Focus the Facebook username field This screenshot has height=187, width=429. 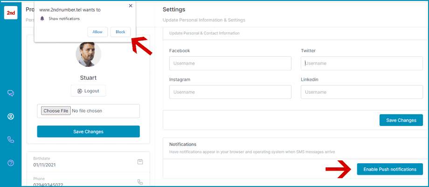230,63
